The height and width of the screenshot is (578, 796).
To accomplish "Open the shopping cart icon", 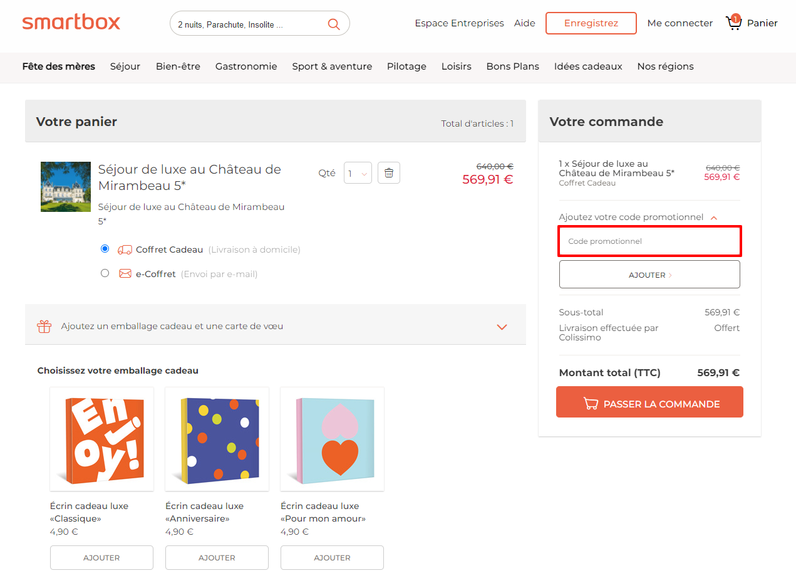I will pos(733,23).
